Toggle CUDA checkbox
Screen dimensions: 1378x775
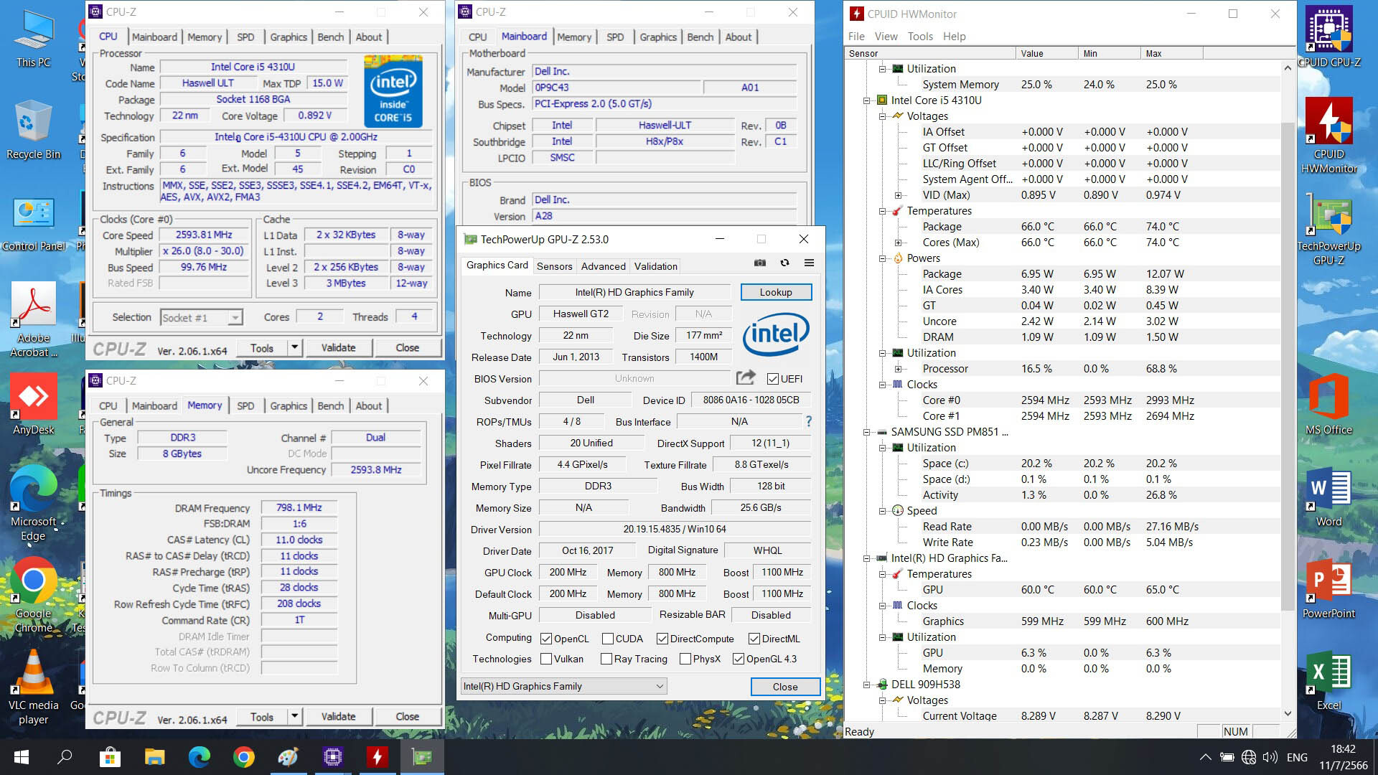(608, 639)
